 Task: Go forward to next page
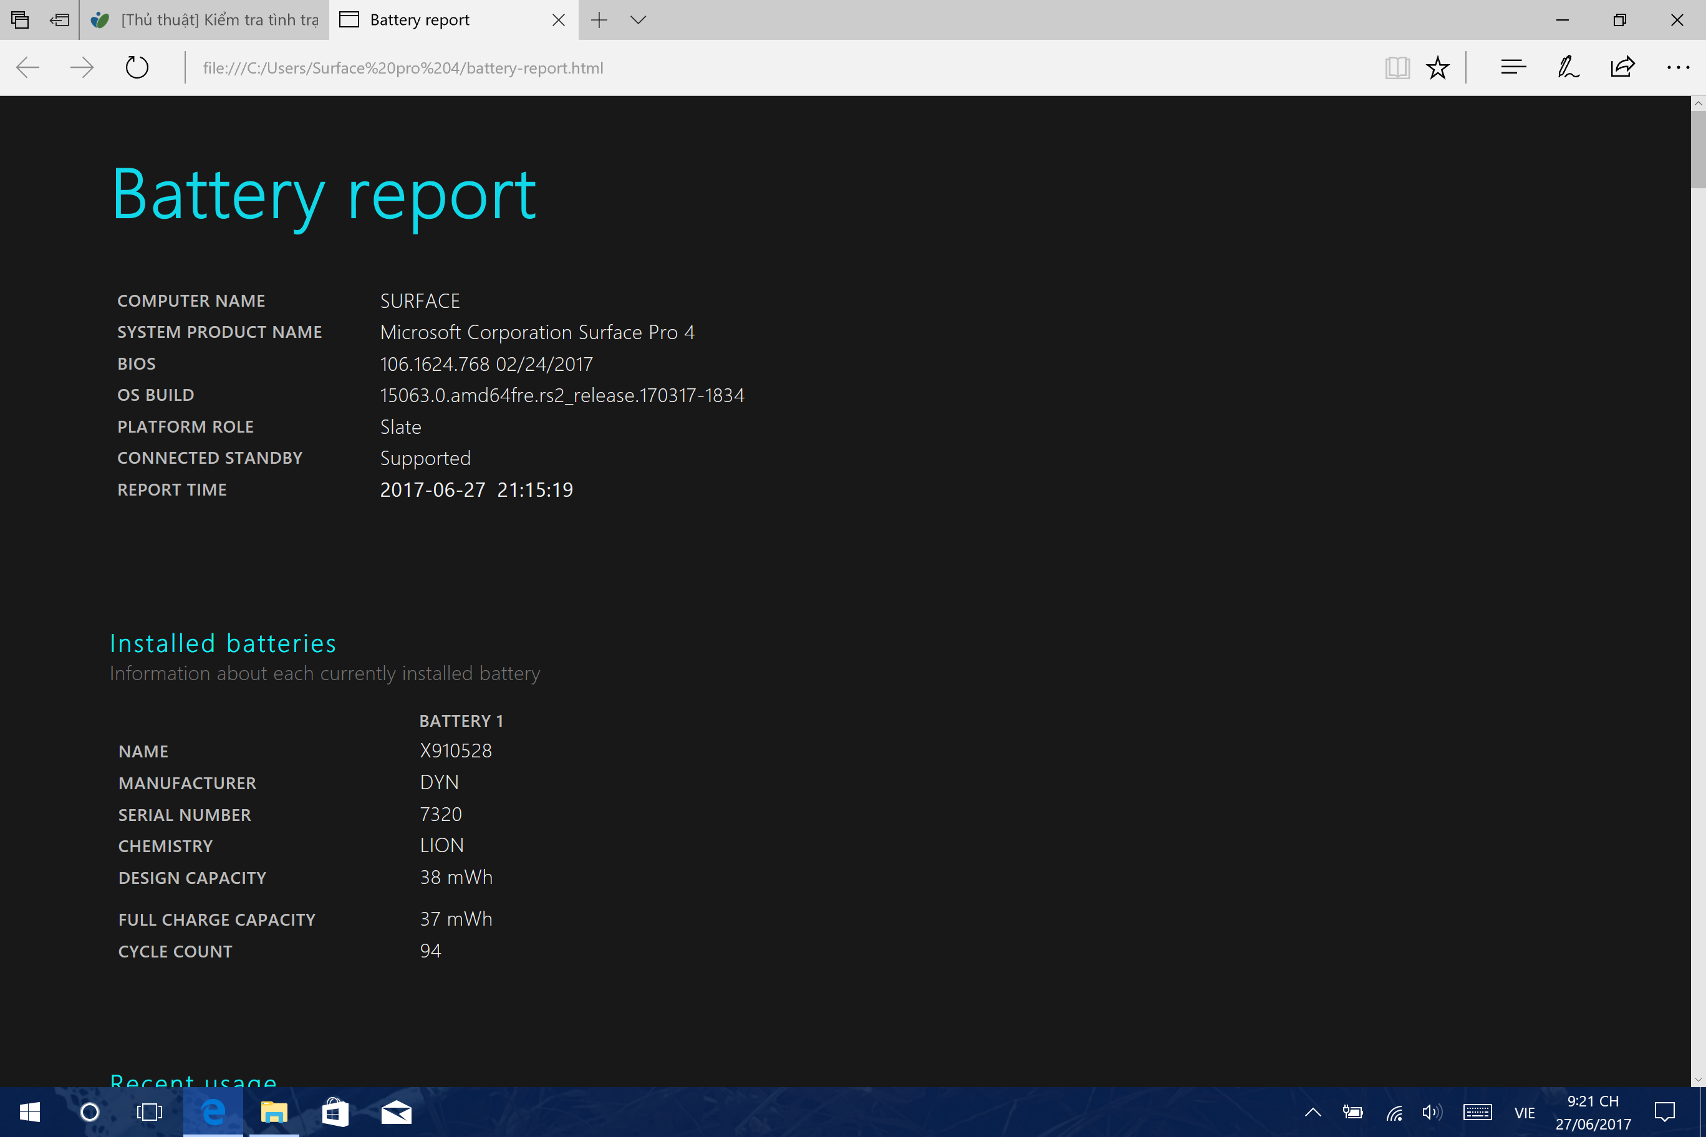[82, 67]
